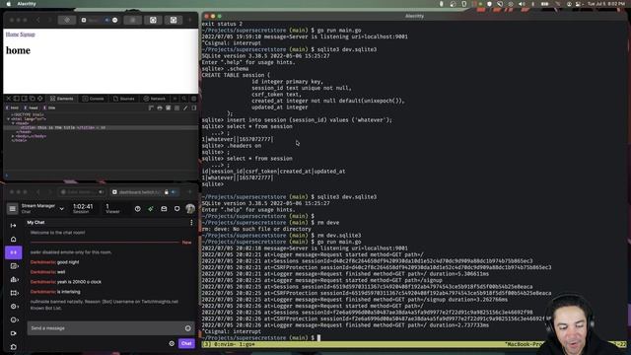631x355 pixels.
Task: Click the top browser address bar
Action: 99,20
